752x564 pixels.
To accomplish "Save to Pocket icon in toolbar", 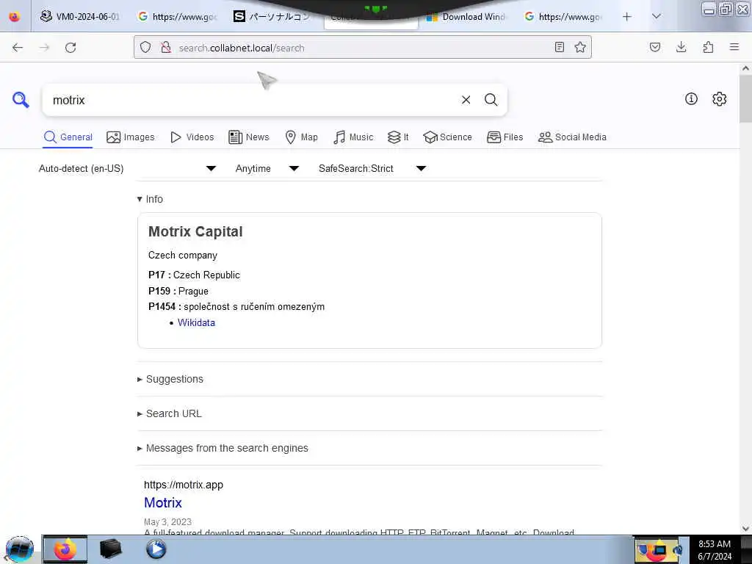I will pyautogui.click(x=654, y=47).
